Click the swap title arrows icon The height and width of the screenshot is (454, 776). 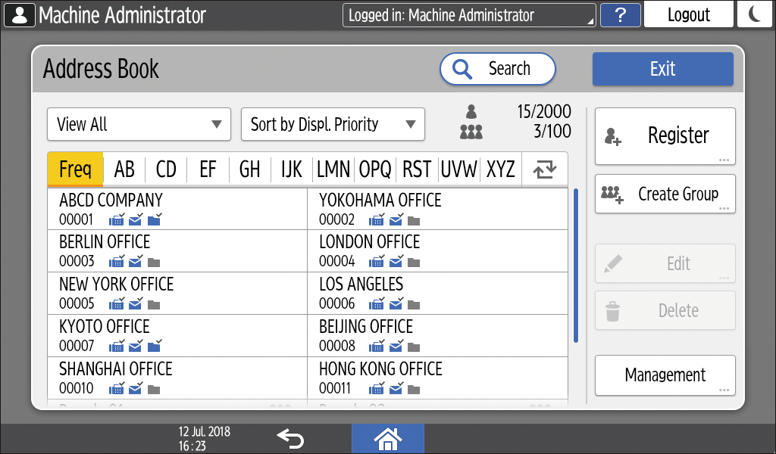[x=544, y=169]
